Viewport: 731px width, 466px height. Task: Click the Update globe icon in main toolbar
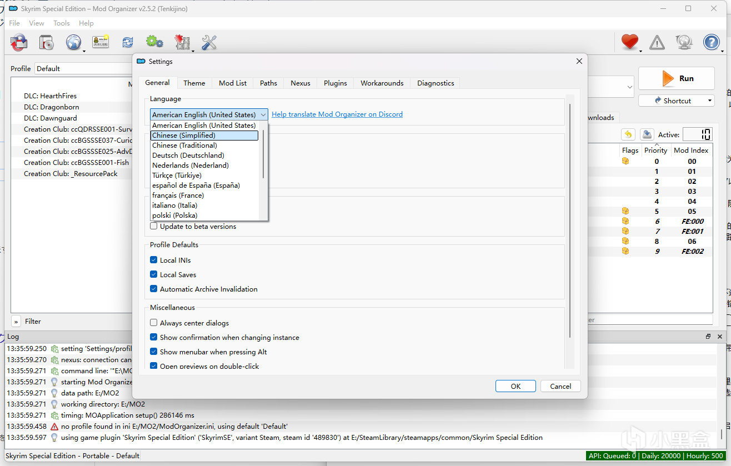pos(684,42)
